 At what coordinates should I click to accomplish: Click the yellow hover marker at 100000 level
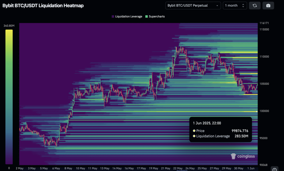point(257,112)
